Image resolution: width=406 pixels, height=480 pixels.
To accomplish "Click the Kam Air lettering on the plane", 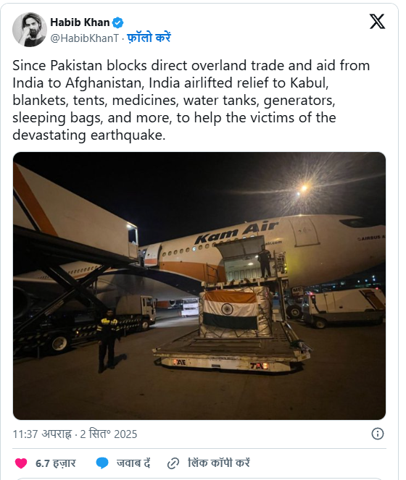I will [x=236, y=231].
